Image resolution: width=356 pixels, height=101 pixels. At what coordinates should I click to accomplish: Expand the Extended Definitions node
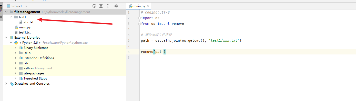click(15, 58)
